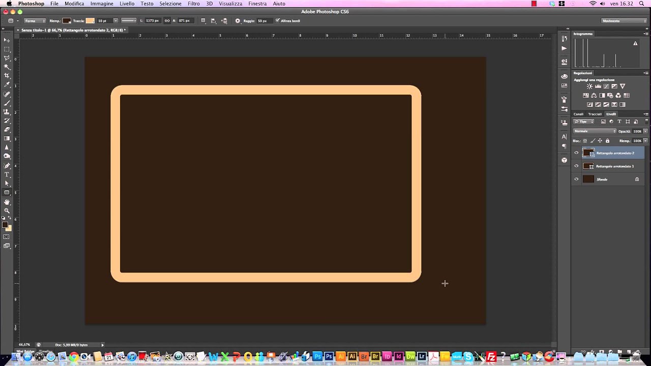Open the Apple menu

(9, 4)
